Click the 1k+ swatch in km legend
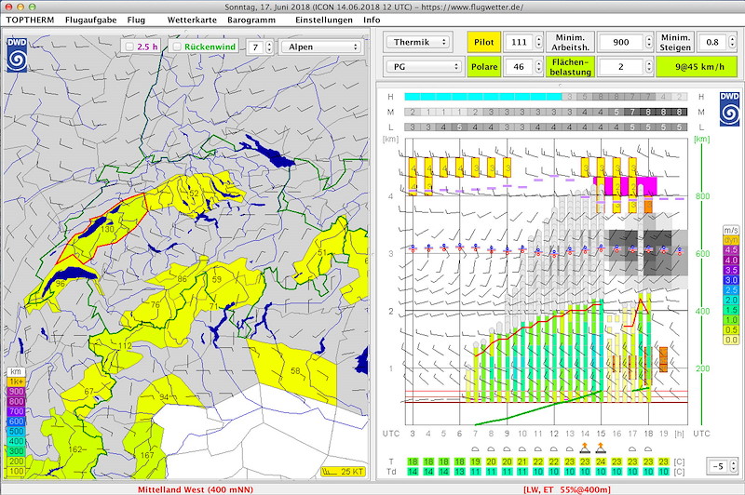This screenshot has width=745, height=495. [x=16, y=381]
